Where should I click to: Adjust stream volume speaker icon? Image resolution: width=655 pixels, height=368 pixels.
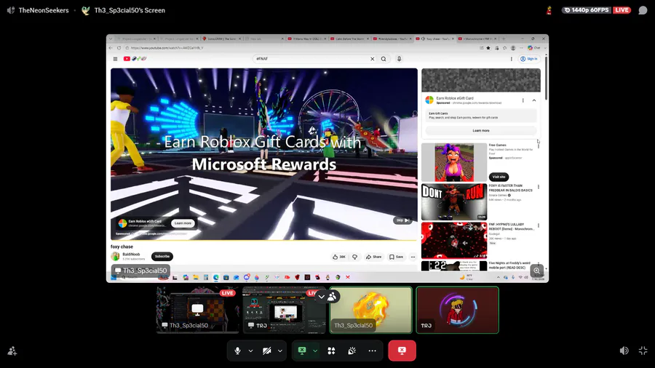pos(624,351)
